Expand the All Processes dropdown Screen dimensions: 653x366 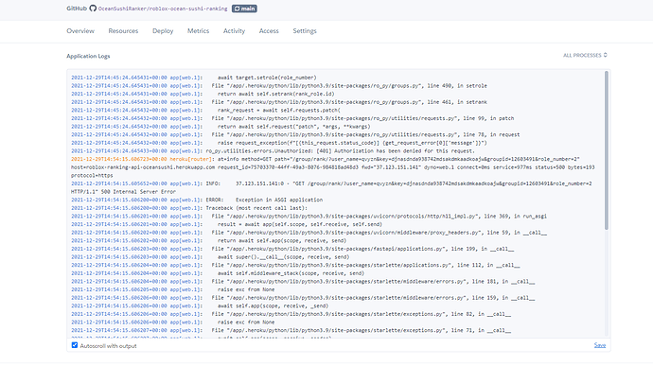click(585, 55)
